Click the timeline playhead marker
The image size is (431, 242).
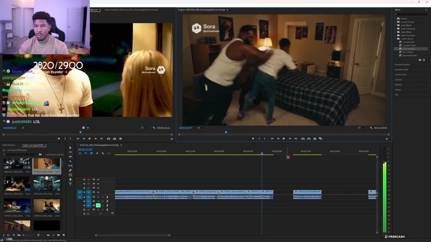tap(262, 154)
